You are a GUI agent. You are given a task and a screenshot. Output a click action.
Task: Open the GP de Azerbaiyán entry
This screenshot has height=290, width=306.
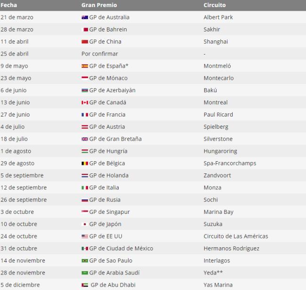[112, 90]
